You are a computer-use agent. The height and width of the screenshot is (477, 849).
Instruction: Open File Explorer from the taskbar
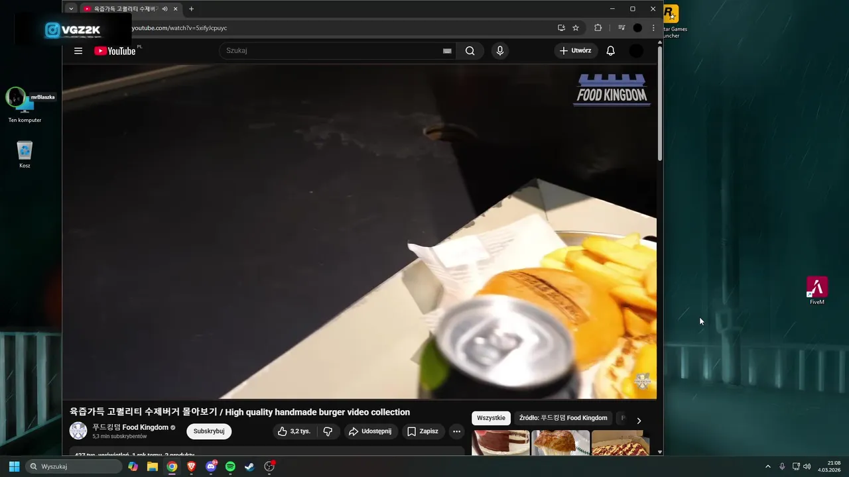pos(153,466)
